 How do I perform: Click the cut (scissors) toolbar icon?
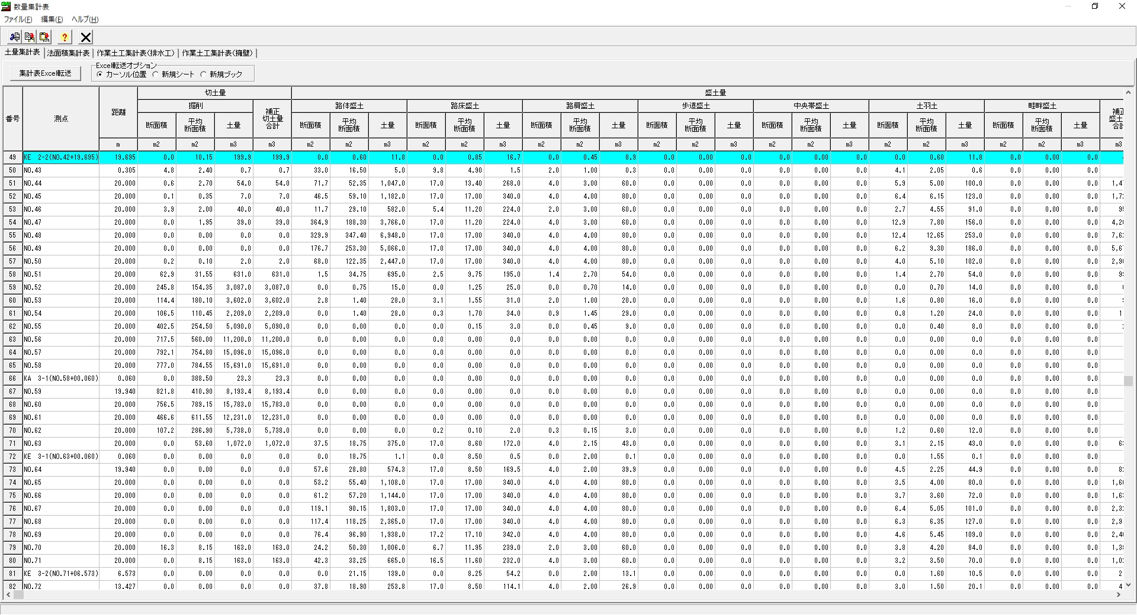tap(14, 37)
